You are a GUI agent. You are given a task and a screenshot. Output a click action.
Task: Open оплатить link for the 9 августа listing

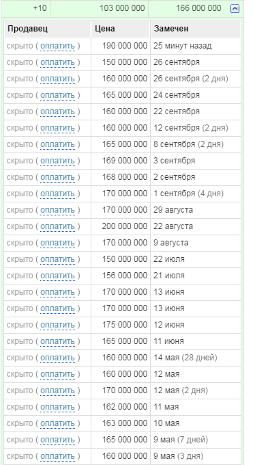click(x=58, y=243)
